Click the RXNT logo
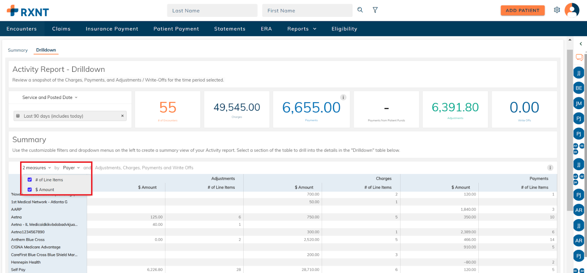Viewport: 587px width, 273px height. (28, 11)
